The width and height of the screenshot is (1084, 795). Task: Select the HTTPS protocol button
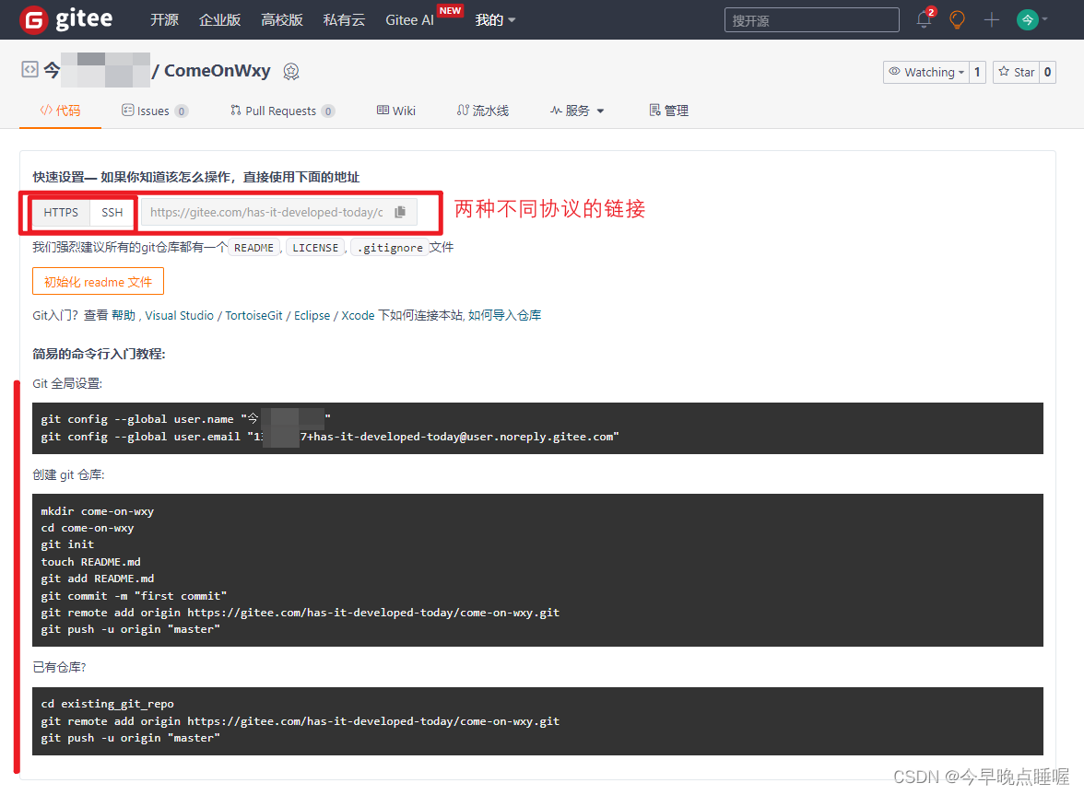61,212
